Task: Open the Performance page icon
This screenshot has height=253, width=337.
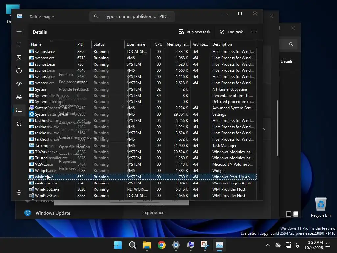Action: (19, 58)
